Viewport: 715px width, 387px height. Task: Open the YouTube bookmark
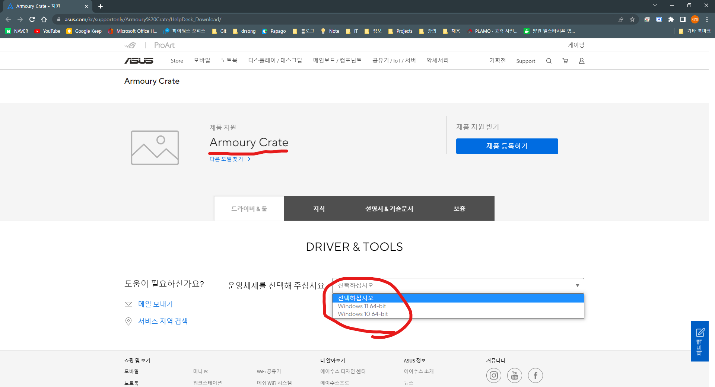[47, 31]
